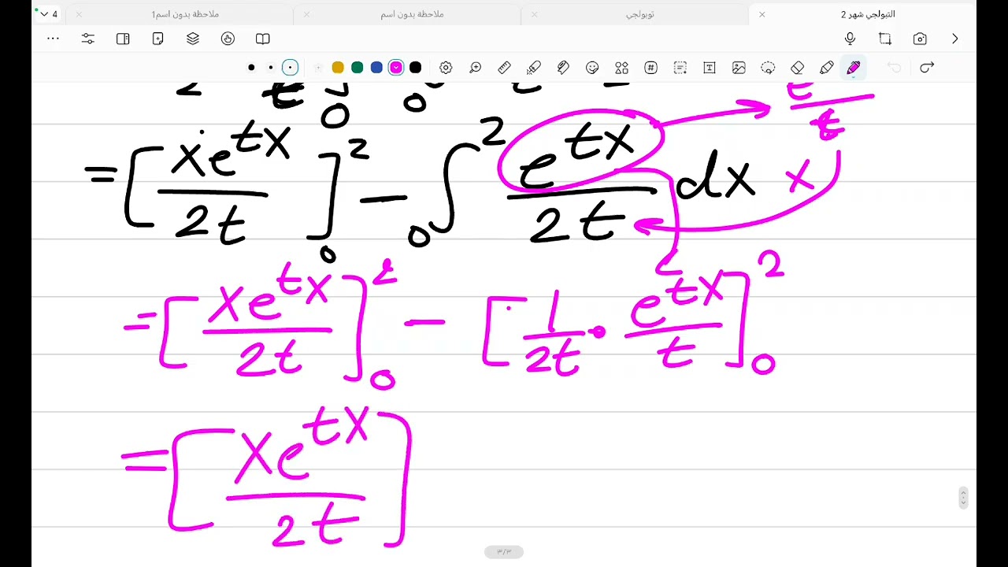This screenshot has height=567, width=1008.
Task: Toggle the split-view sidebar panel icon
Action: tap(123, 39)
